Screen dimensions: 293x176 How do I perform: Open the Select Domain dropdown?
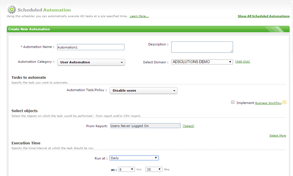[x=202, y=62]
